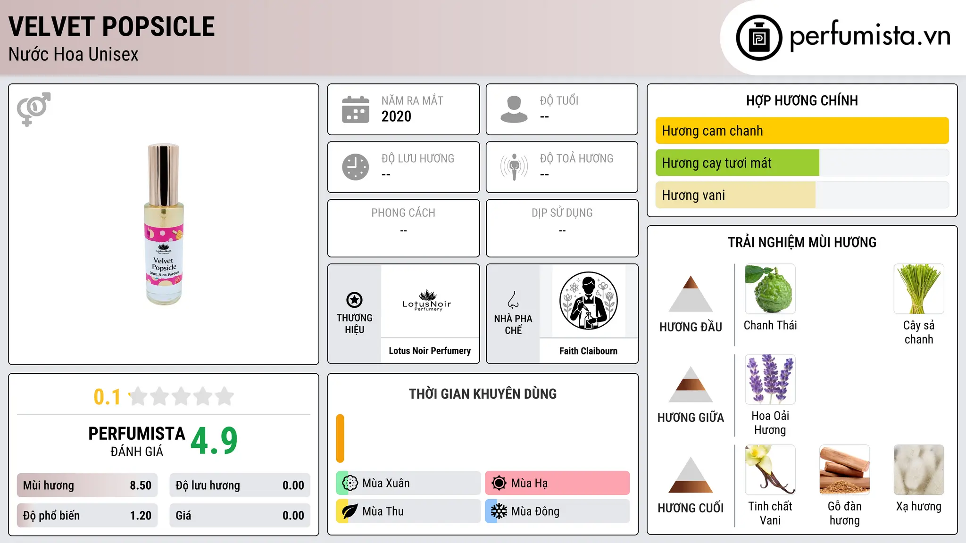
Task: Click the THỜI GIAN KHUYÊN DÙNG heading
Action: tap(483, 394)
